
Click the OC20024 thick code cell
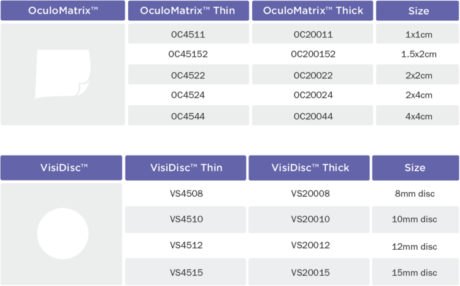[x=313, y=95]
